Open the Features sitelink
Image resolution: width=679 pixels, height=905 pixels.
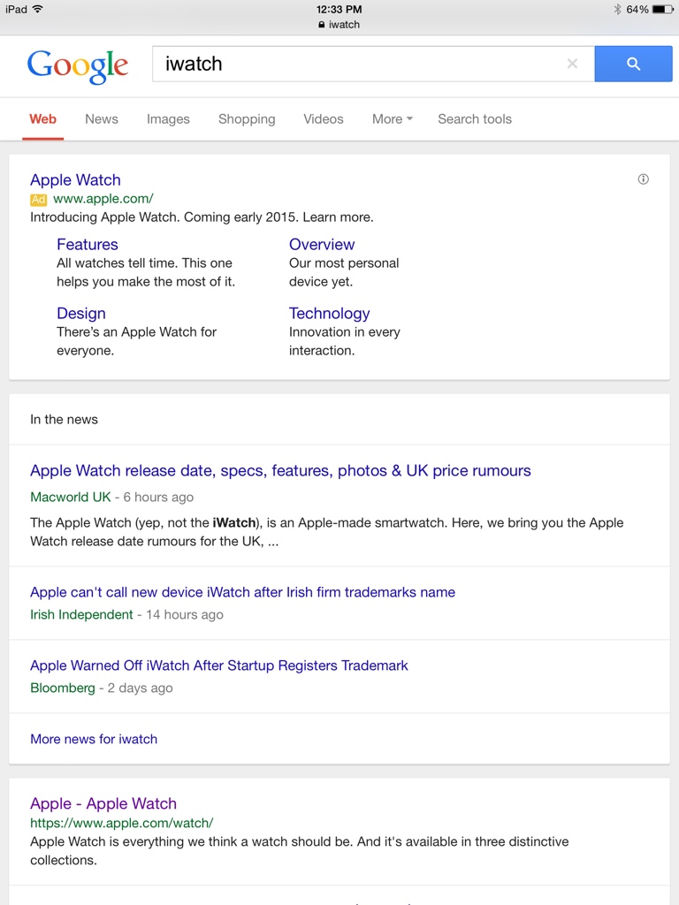[88, 244]
